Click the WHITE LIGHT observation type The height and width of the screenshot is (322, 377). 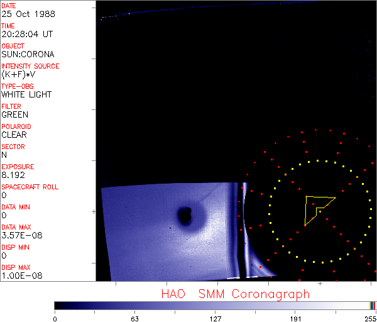pyautogui.click(x=26, y=94)
